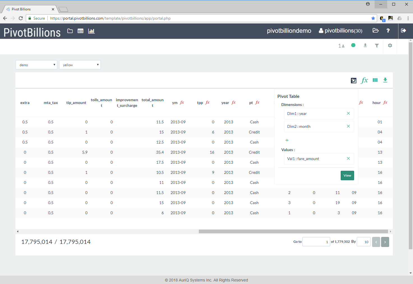
Task: Open a new browser tab
Action: [x=64, y=10]
